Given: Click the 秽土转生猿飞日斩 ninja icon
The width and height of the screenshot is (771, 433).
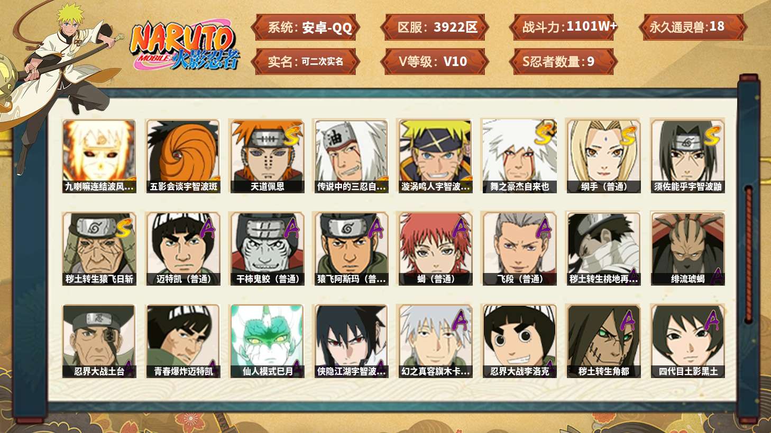Looking at the screenshot, I should click(99, 249).
